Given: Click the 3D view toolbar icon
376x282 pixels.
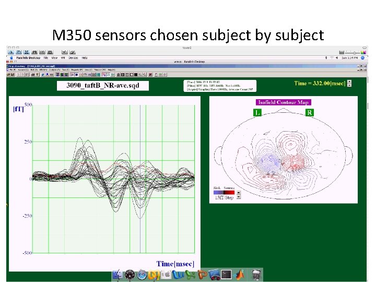Looking at the screenshot, I should pos(112,75).
